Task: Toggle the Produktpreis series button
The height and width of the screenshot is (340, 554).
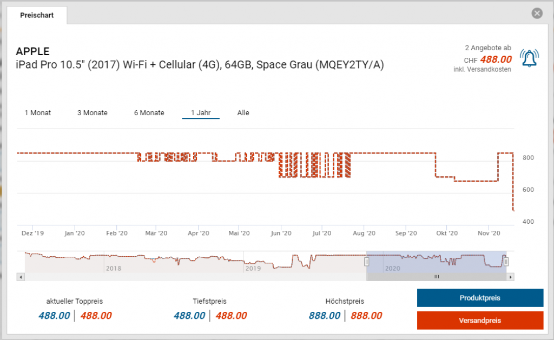Action: point(480,298)
